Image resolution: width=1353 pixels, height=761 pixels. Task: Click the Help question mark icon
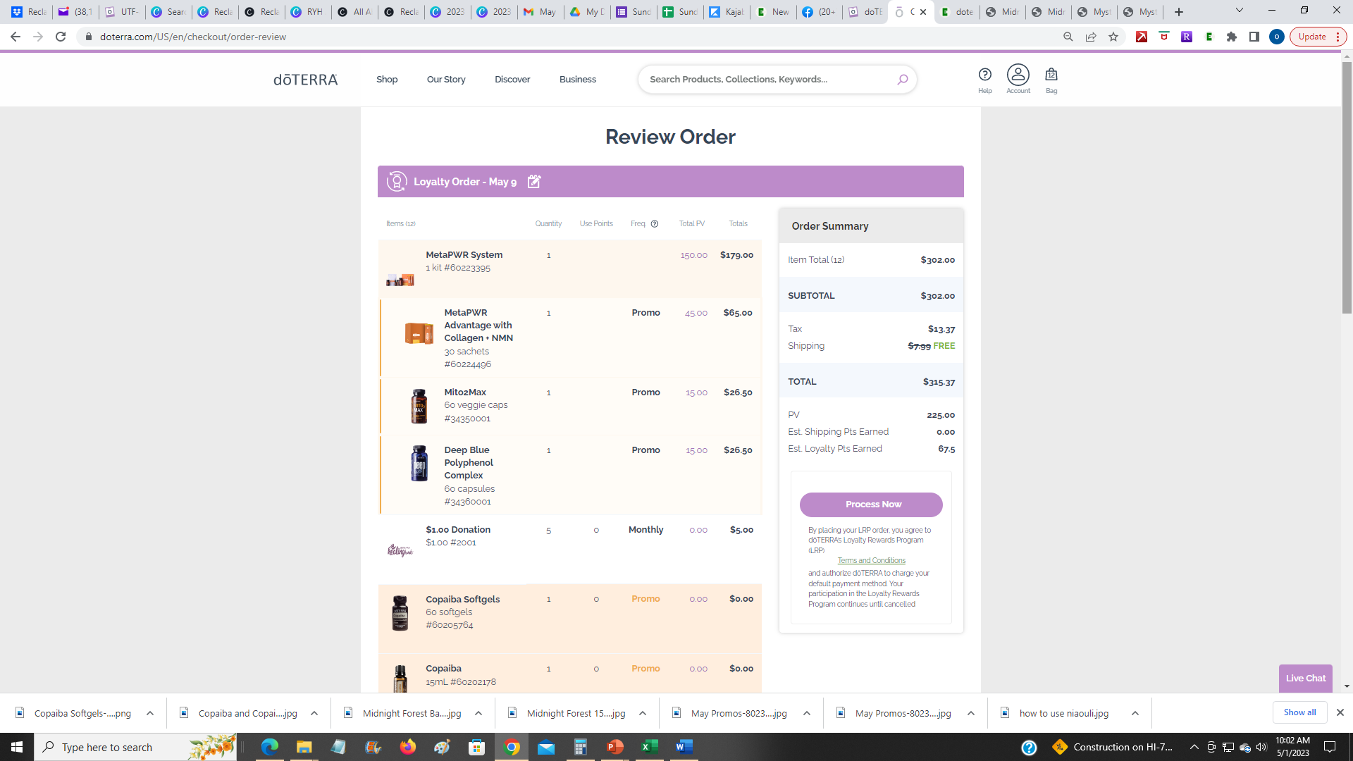click(x=984, y=75)
